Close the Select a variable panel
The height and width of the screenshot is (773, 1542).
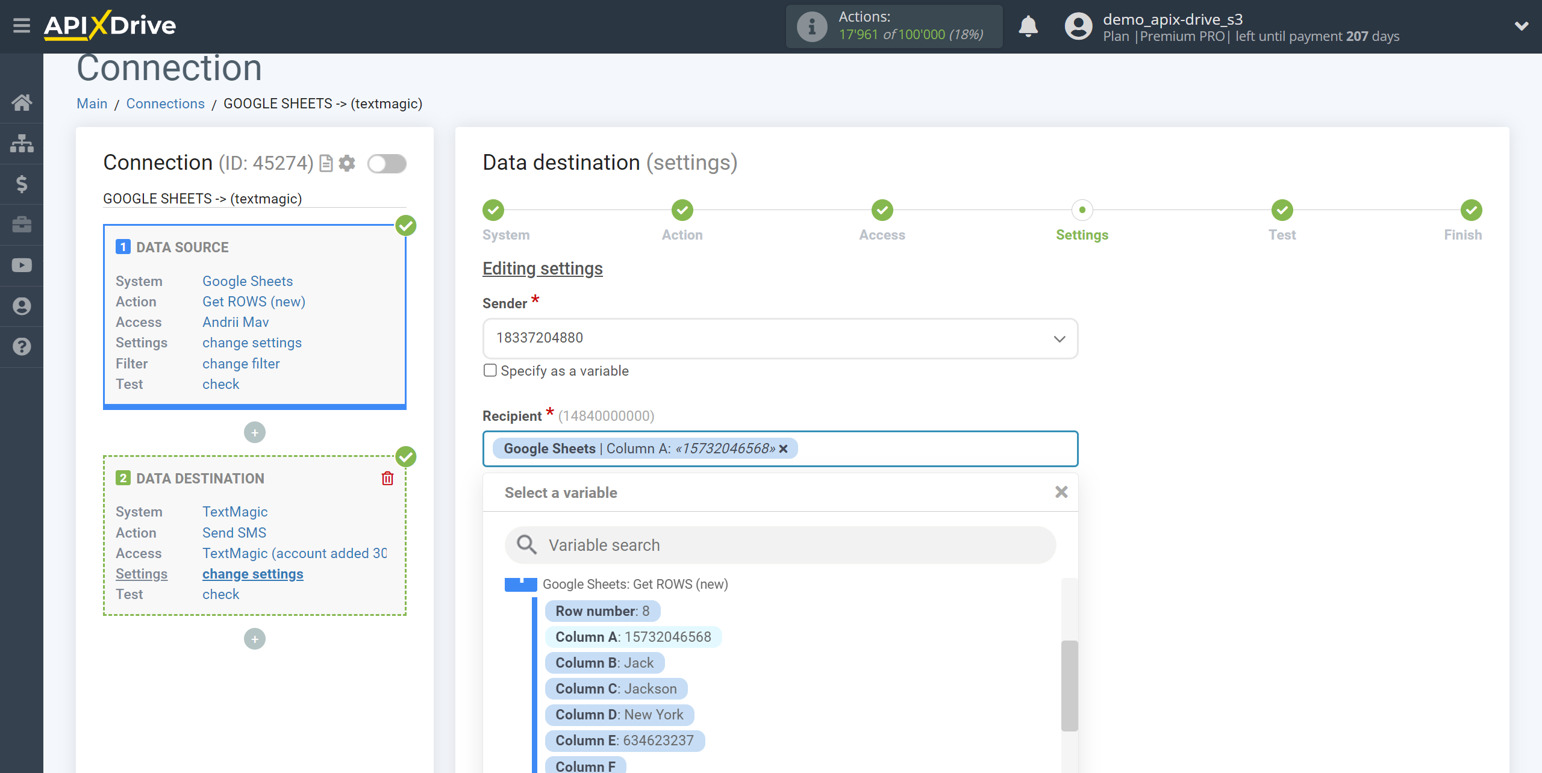1061,492
